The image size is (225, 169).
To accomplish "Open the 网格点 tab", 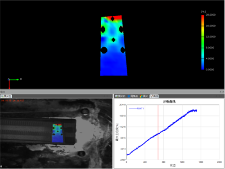I will coord(133,96).
